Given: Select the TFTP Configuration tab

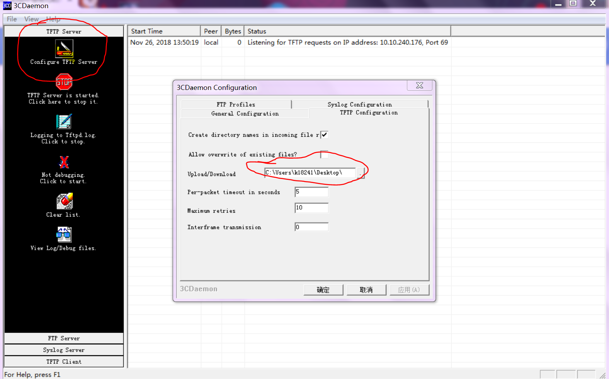Looking at the screenshot, I should pyautogui.click(x=369, y=113).
